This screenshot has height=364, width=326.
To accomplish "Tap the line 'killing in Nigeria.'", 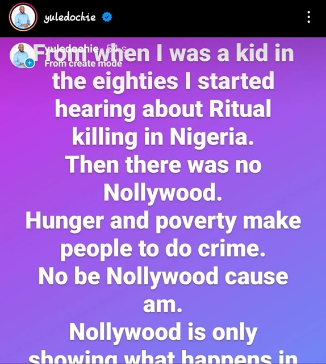I will point(163,137).
